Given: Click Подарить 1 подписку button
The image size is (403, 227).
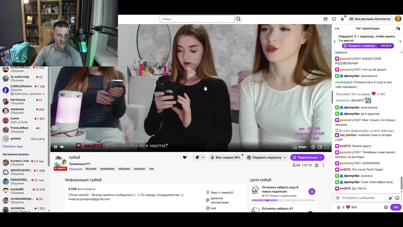Looking at the screenshot, I should pyautogui.click(x=368, y=46).
